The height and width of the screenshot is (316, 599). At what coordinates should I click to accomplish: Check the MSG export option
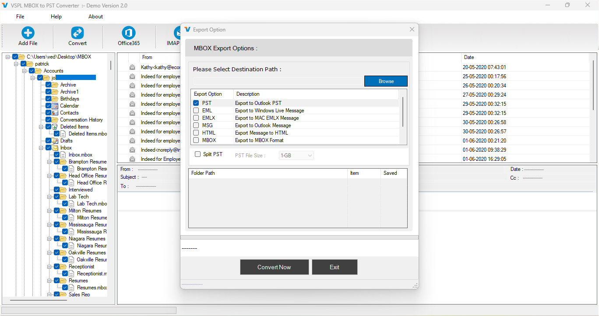196,125
